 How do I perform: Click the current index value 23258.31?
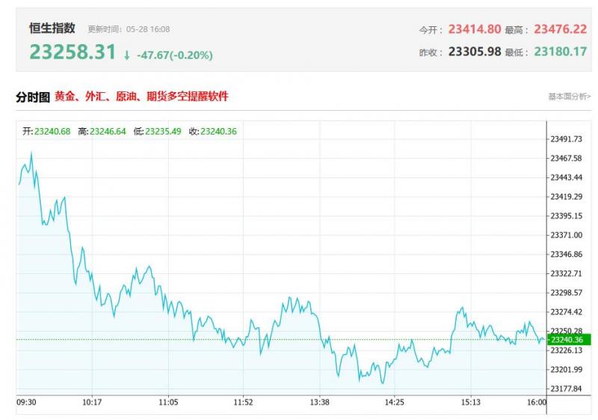point(73,52)
